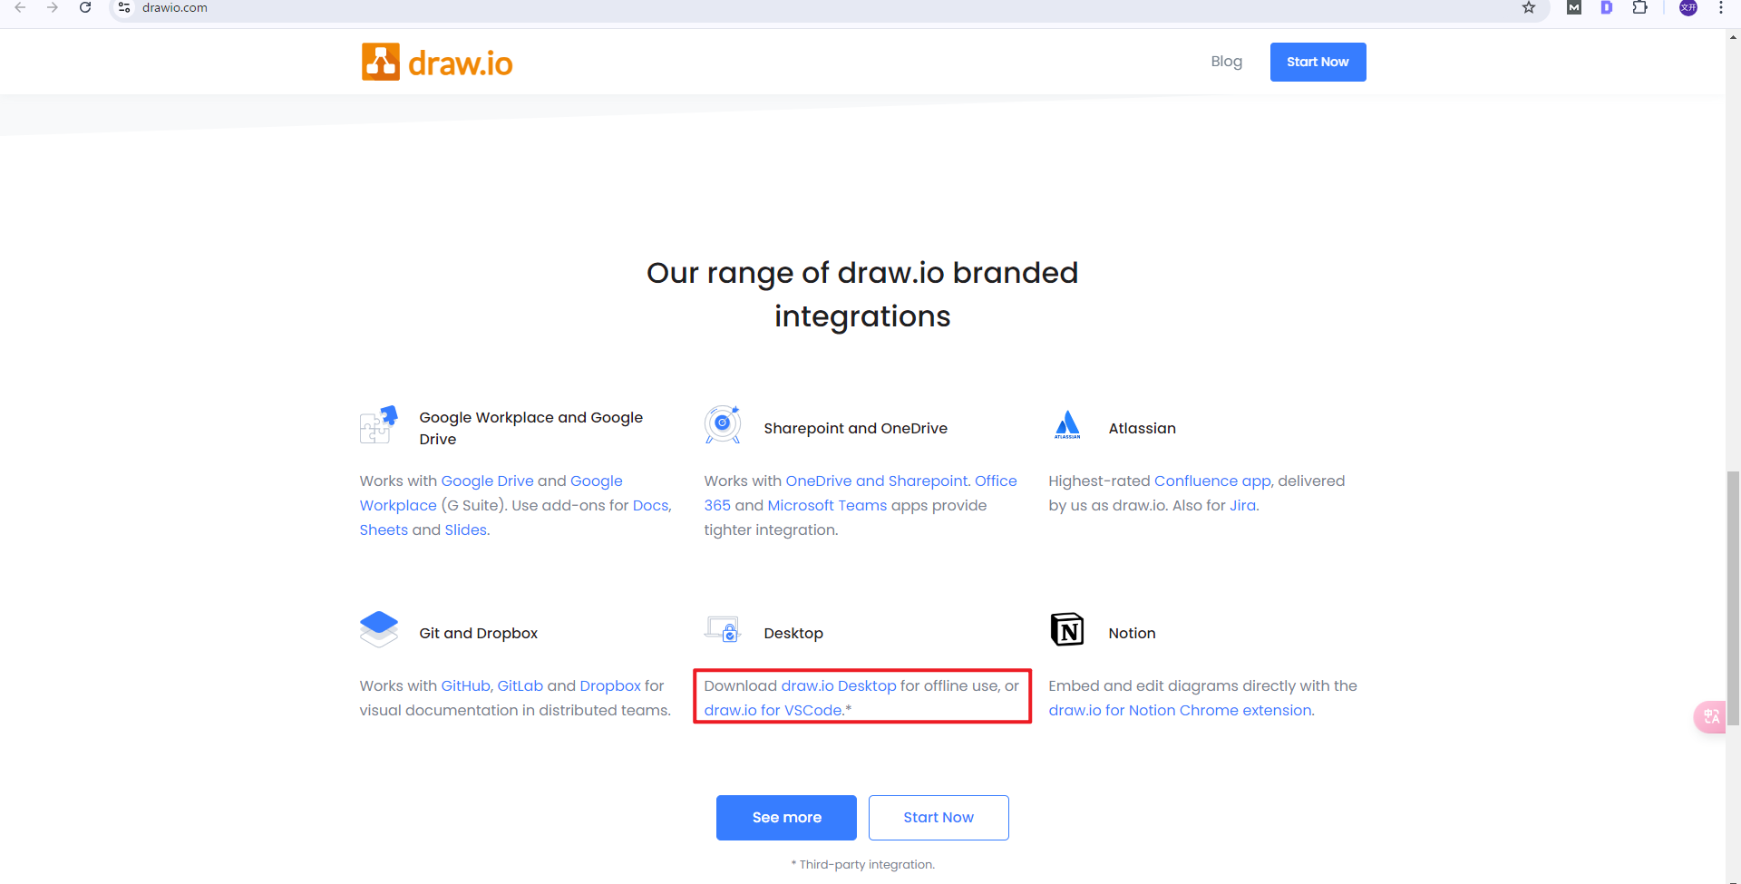Open the Slides add-on link

click(465, 529)
